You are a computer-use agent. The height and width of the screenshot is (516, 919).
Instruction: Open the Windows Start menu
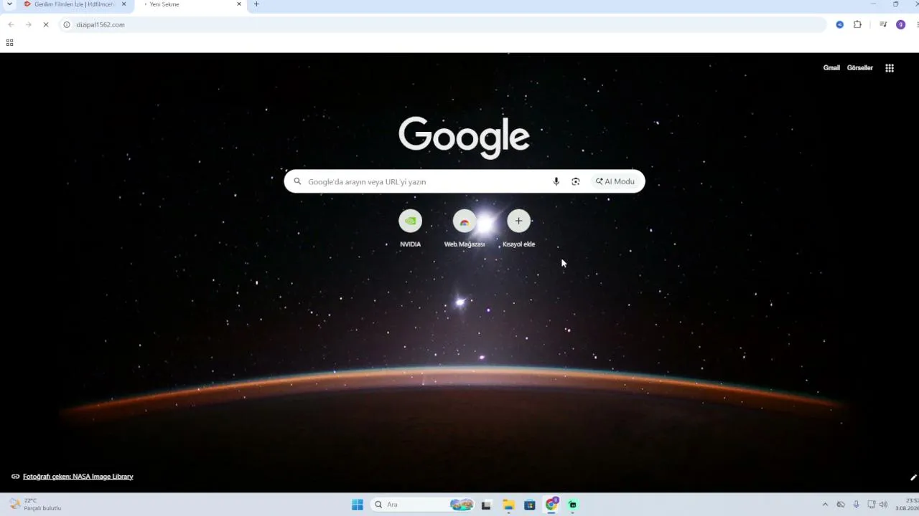tap(357, 505)
